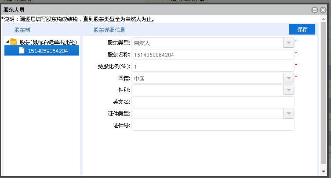Click the 股东树 panel header
The height and width of the screenshot is (178, 331).
tap(22, 30)
